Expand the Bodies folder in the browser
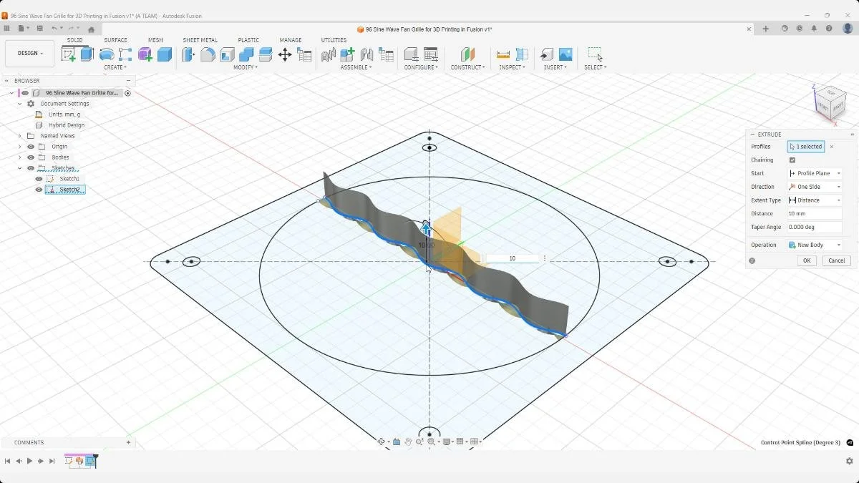The width and height of the screenshot is (859, 483). click(19, 157)
